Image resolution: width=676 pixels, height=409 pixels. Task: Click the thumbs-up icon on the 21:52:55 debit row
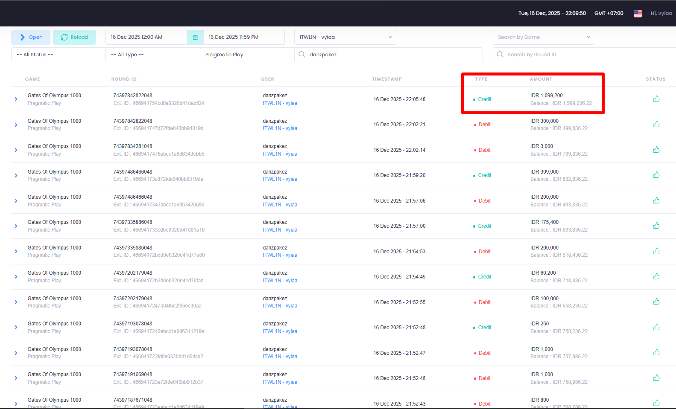656,302
